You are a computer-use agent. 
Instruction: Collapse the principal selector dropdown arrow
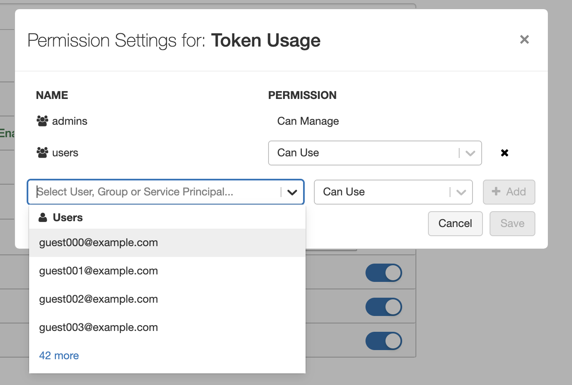coord(292,192)
